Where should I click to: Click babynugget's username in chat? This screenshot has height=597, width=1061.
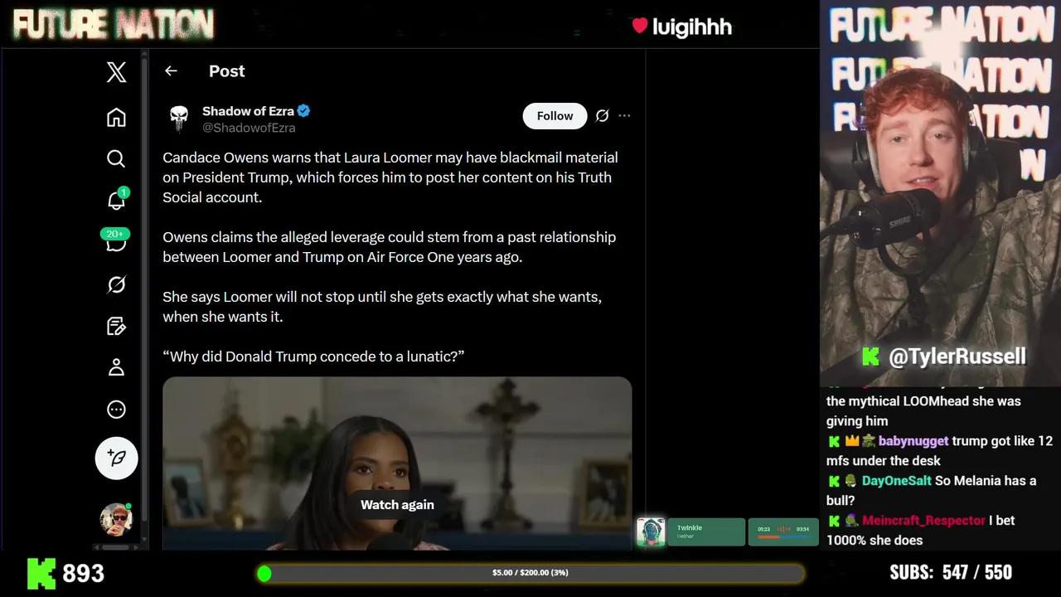pos(913,441)
